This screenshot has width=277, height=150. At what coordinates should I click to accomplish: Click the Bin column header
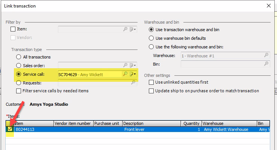(x=263, y=123)
